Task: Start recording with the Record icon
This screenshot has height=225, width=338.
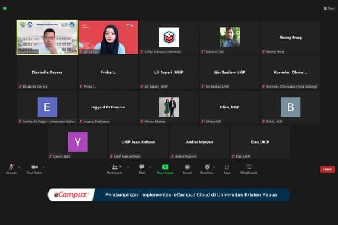Action: coord(187,169)
